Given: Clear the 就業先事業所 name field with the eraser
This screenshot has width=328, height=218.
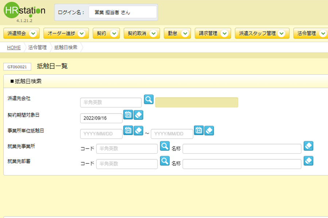Looking at the screenshot, I should [x=308, y=146].
